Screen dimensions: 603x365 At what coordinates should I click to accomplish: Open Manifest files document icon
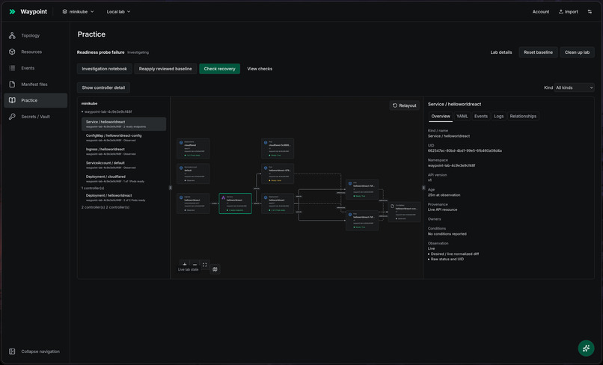click(x=12, y=85)
